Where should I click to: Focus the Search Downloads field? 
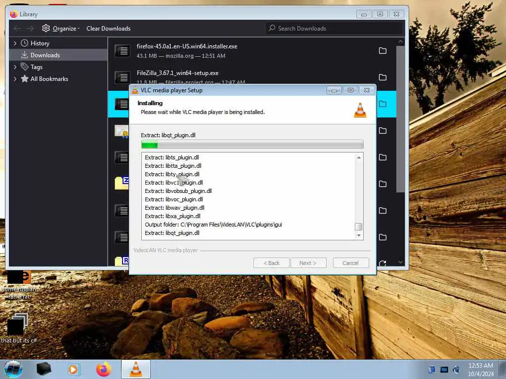click(x=335, y=28)
